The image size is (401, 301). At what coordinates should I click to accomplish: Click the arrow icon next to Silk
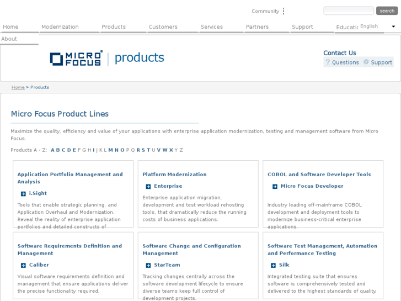tap(273, 266)
